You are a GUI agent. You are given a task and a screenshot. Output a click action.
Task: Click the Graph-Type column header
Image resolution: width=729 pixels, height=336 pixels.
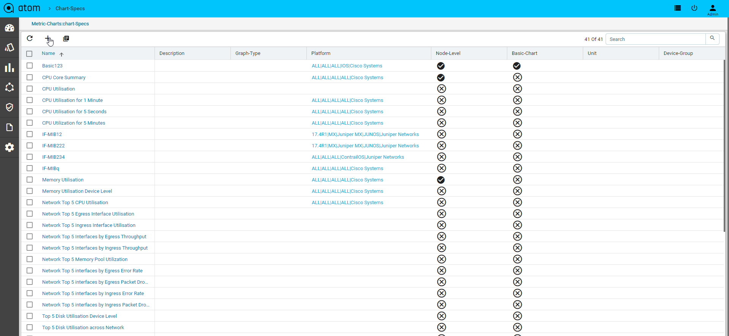pyautogui.click(x=248, y=53)
